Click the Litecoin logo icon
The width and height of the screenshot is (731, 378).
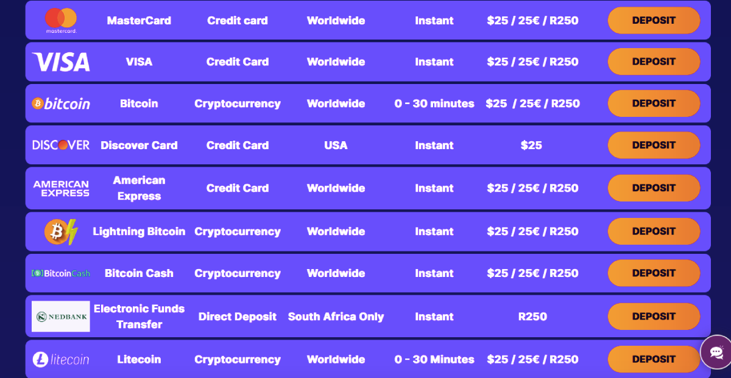pyautogui.click(x=61, y=360)
